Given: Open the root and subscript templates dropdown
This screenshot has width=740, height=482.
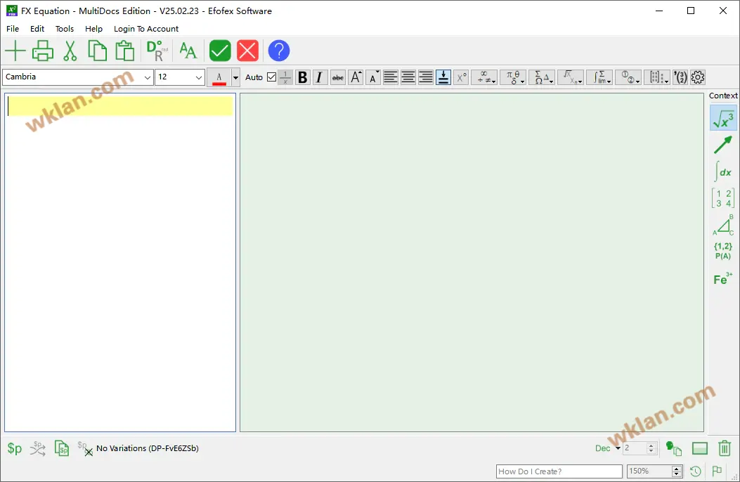Looking at the screenshot, I should tap(571, 77).
